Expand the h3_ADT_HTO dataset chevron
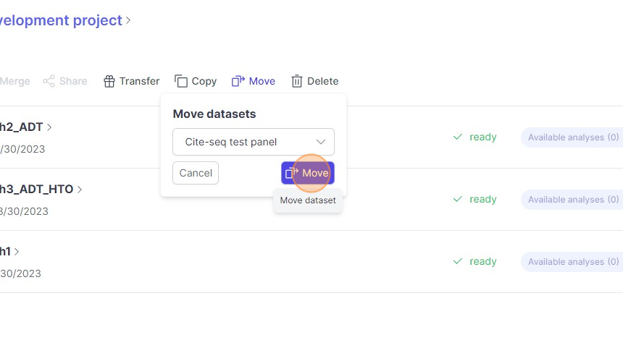The width and height of the screenshot is (623, 348). 80,190
